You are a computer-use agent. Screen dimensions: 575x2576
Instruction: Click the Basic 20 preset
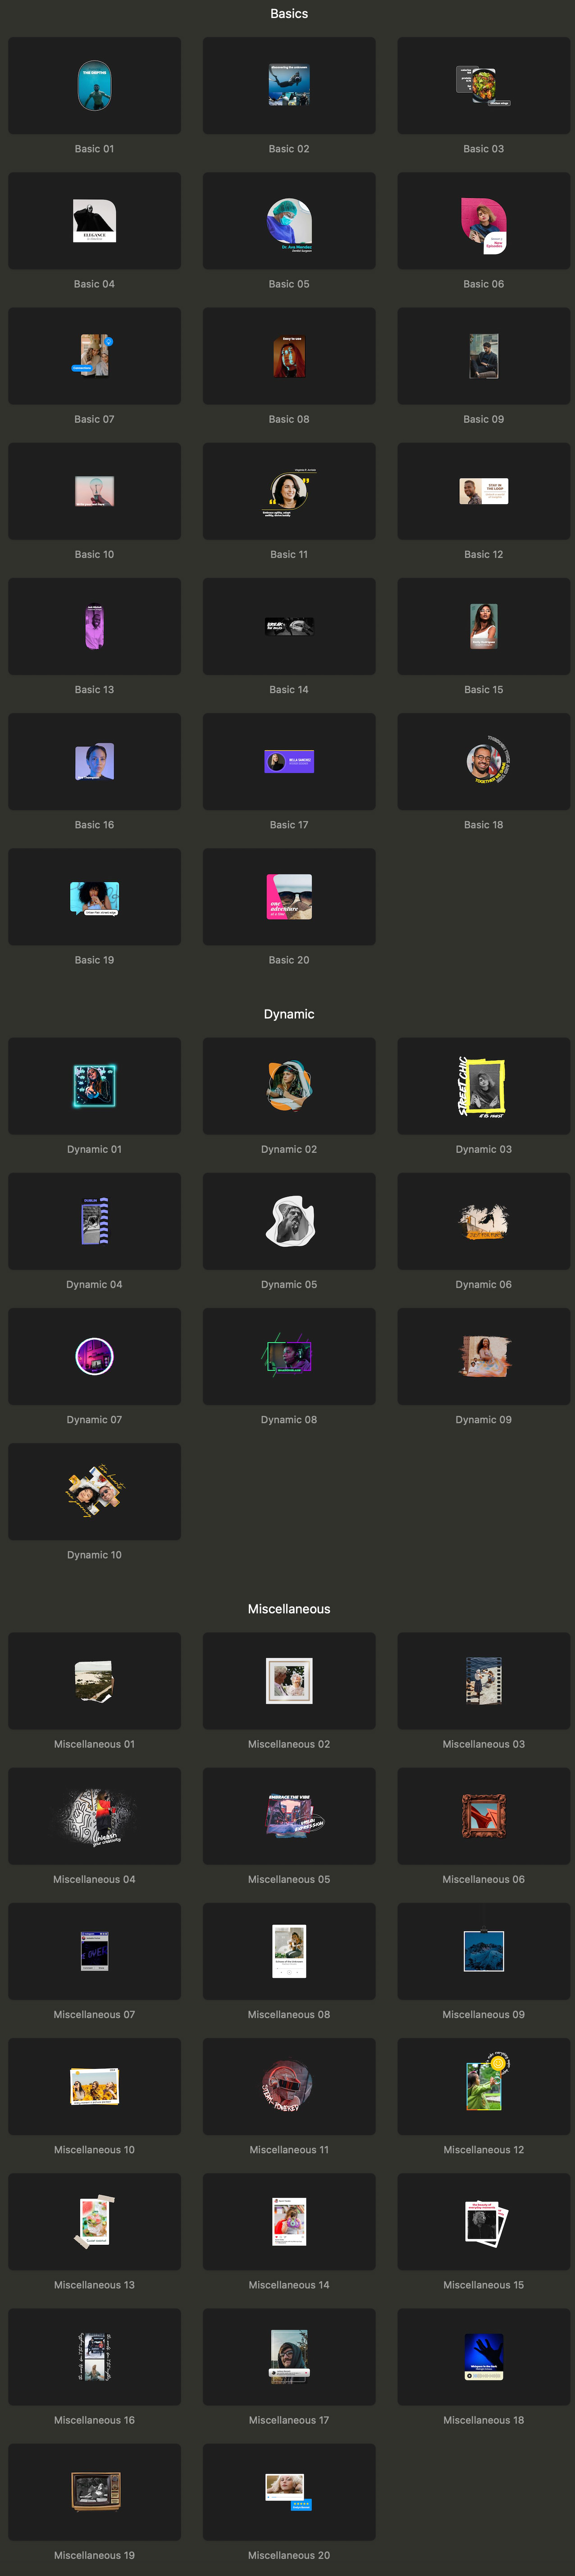[x=289, y=897]
